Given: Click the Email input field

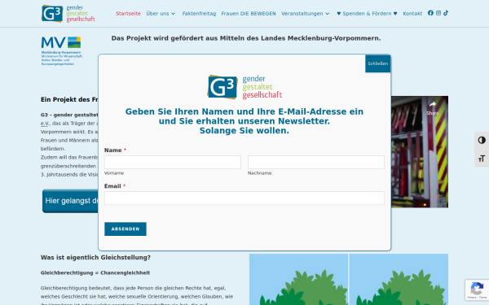Looking at the screenshot, I should [x=244, y=198].
